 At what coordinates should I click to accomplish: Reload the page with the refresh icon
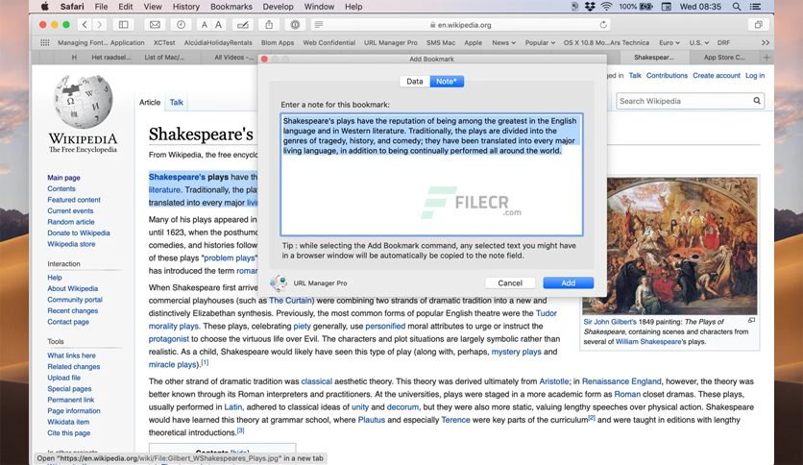pyautogui.click(x=603, y=25)
